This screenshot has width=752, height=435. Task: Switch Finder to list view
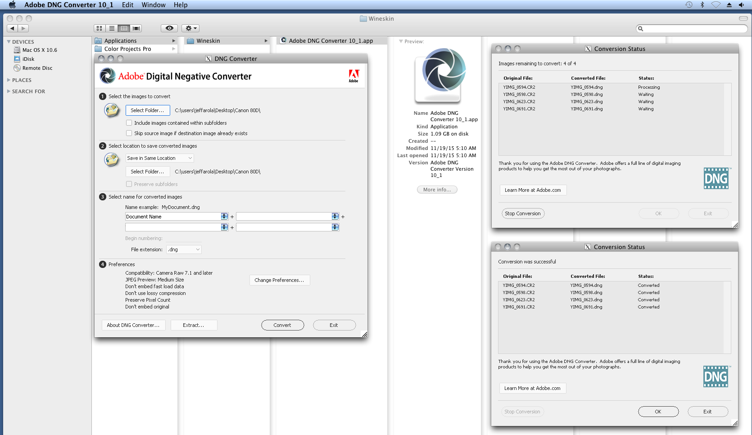112,28
